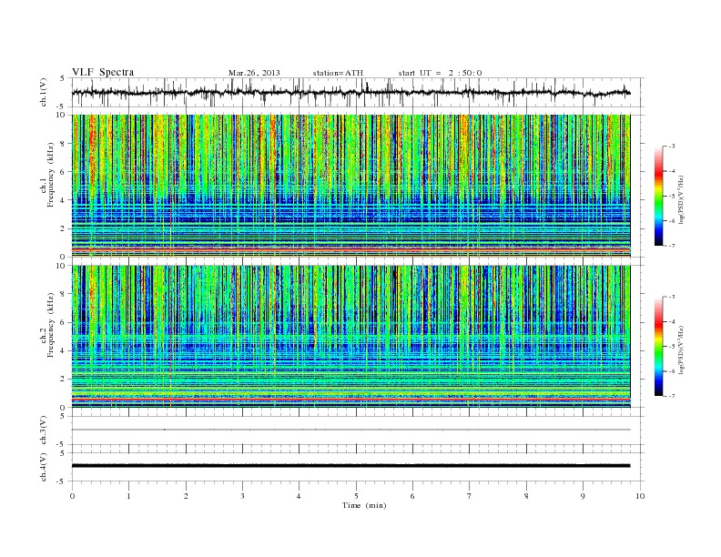Viewport: 721px width, 557px height.
Task: Click the 'ch.1(V)' waveform axis label
Action: click(44, 92)
